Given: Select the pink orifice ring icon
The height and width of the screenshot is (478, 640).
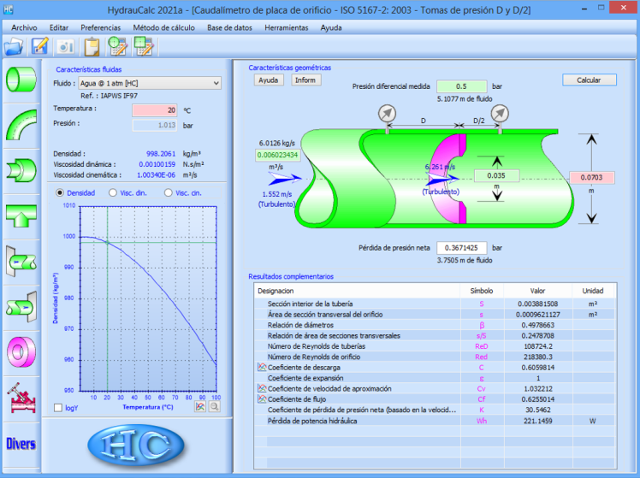Looking at the screenshot, I should point(21,351).
